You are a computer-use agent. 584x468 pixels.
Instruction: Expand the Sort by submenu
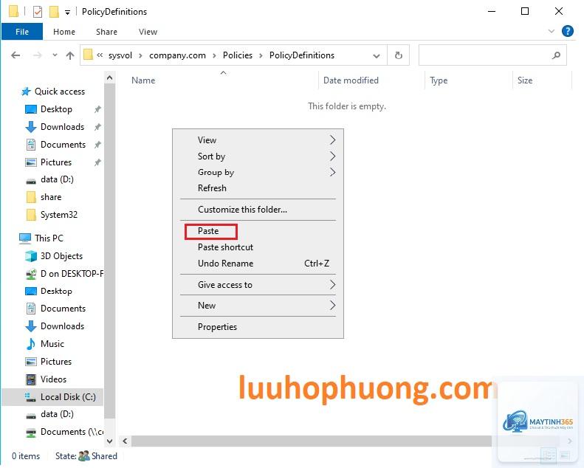point(258,156)
